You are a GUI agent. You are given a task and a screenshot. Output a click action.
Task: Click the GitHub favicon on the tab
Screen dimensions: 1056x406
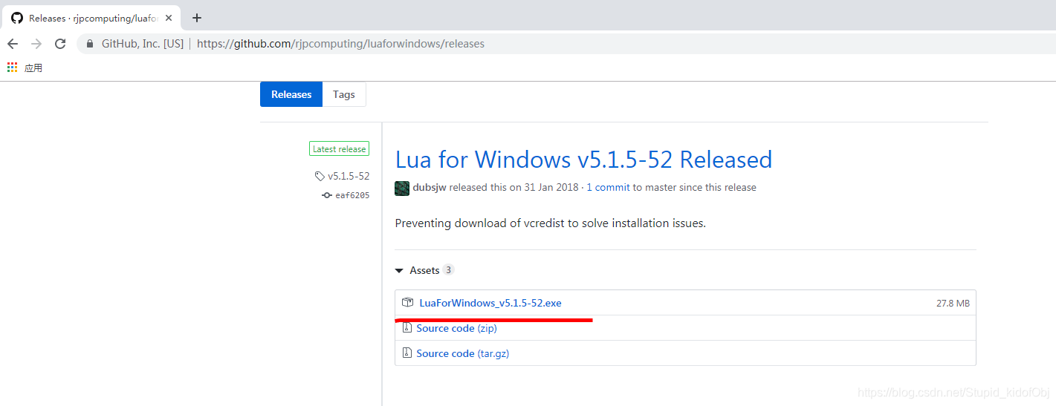point(17,18)
